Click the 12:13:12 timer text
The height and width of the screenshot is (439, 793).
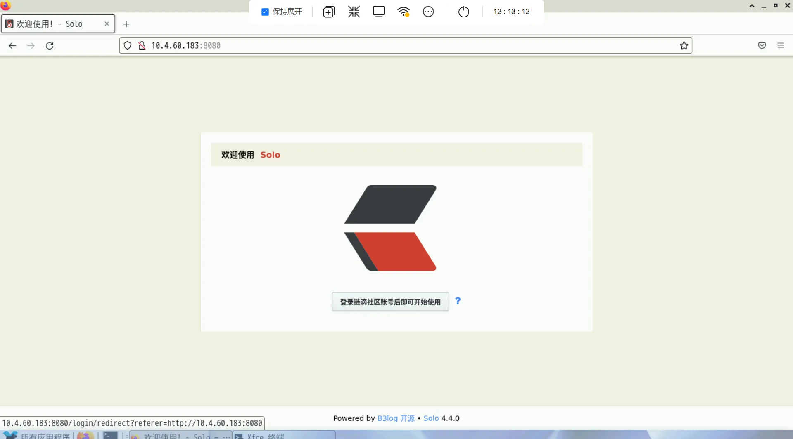pyautogui.click(x=511, y=12)
